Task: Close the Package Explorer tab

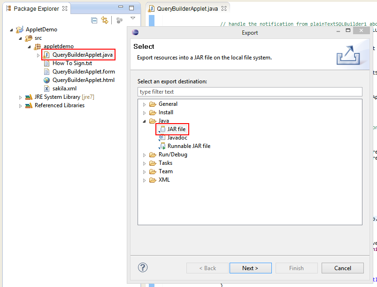Action: 65,8
